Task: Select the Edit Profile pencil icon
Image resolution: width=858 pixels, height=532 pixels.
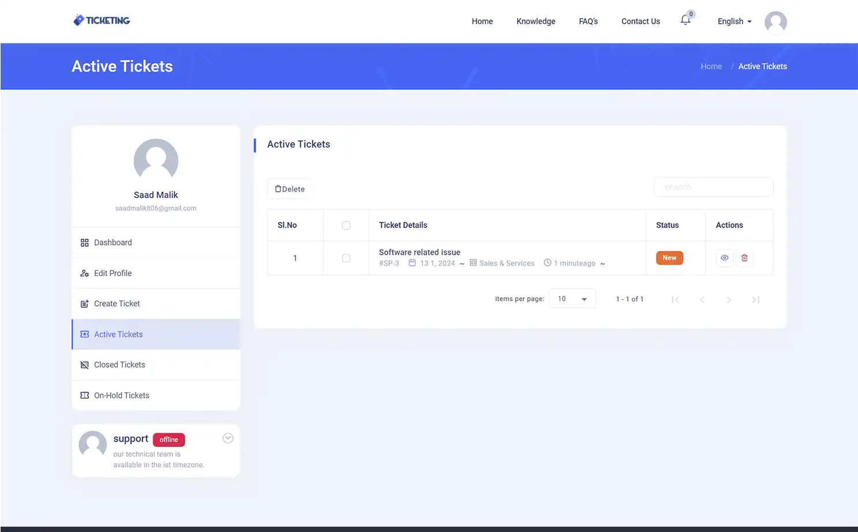Action: (84, 273)
